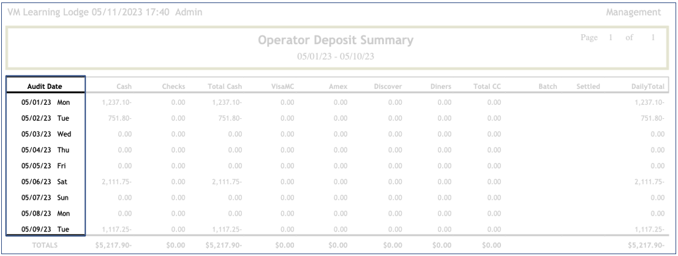Click the TOTALS row label
Screen dimensions: 678x256
click(46, 244)
